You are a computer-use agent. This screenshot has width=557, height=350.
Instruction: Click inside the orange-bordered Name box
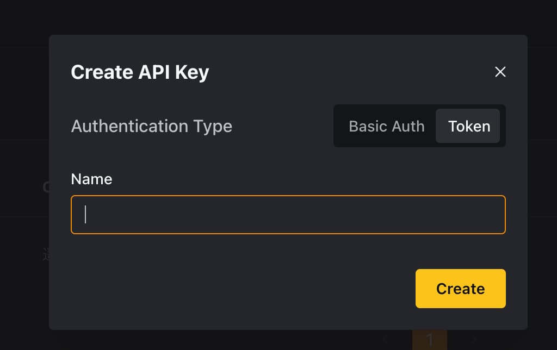pos(288,215)
